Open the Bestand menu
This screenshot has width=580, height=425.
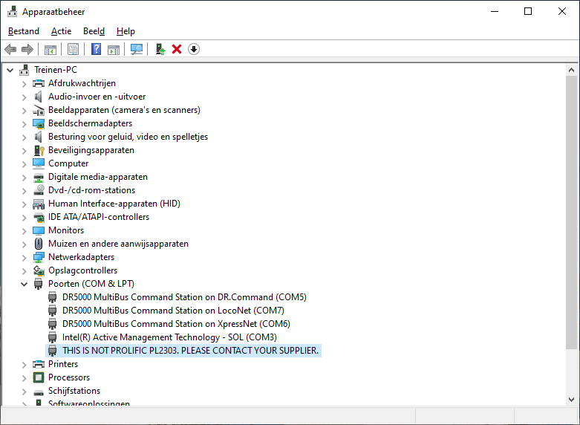24,31
